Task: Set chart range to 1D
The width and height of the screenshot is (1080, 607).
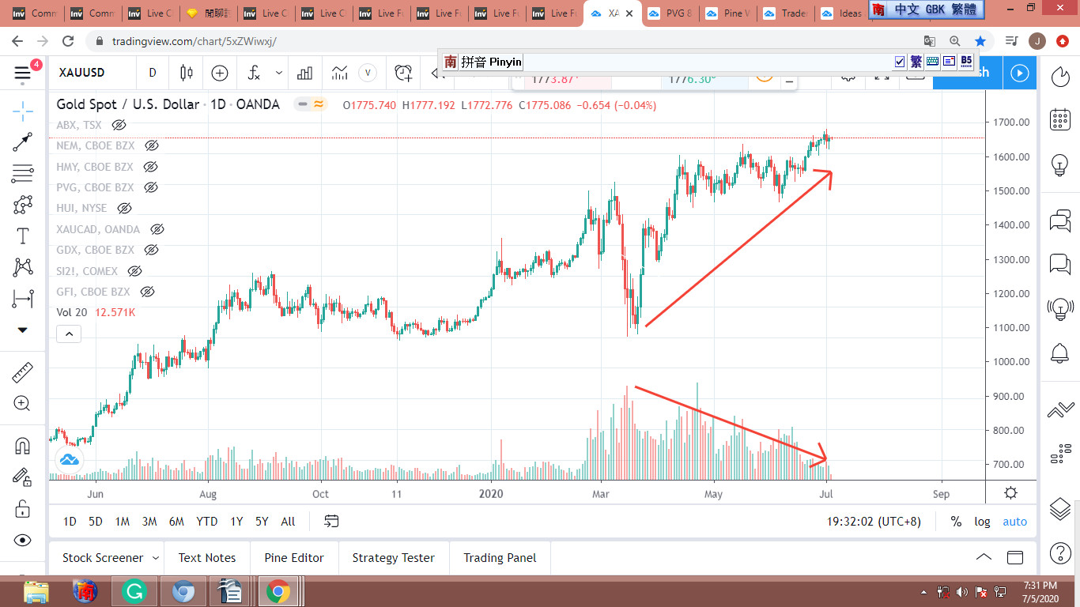Action: 70,522
